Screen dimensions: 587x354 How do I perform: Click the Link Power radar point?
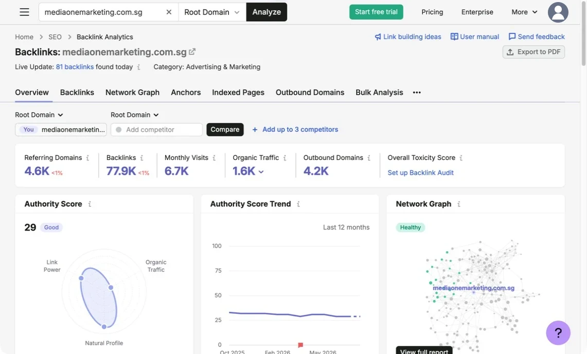tap(81, 278)
